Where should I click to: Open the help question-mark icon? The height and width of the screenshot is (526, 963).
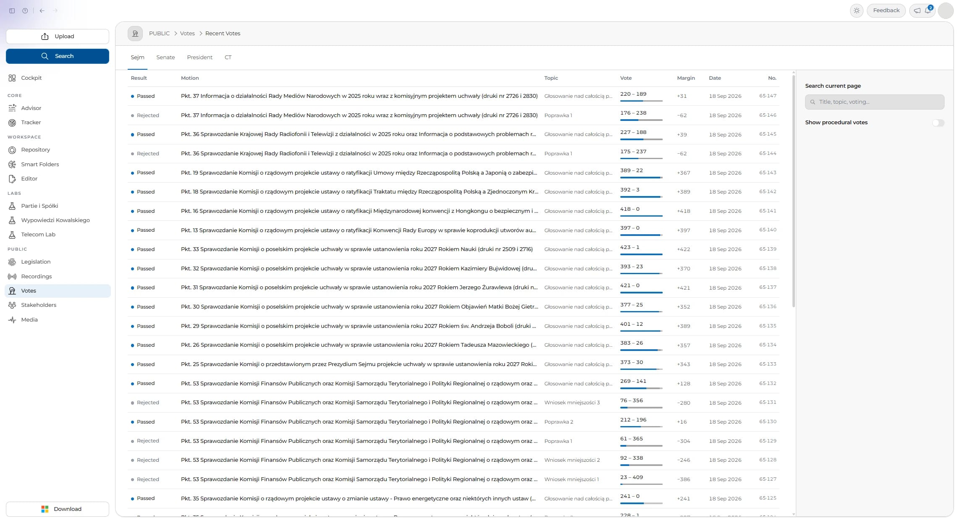tap(25, 10)
